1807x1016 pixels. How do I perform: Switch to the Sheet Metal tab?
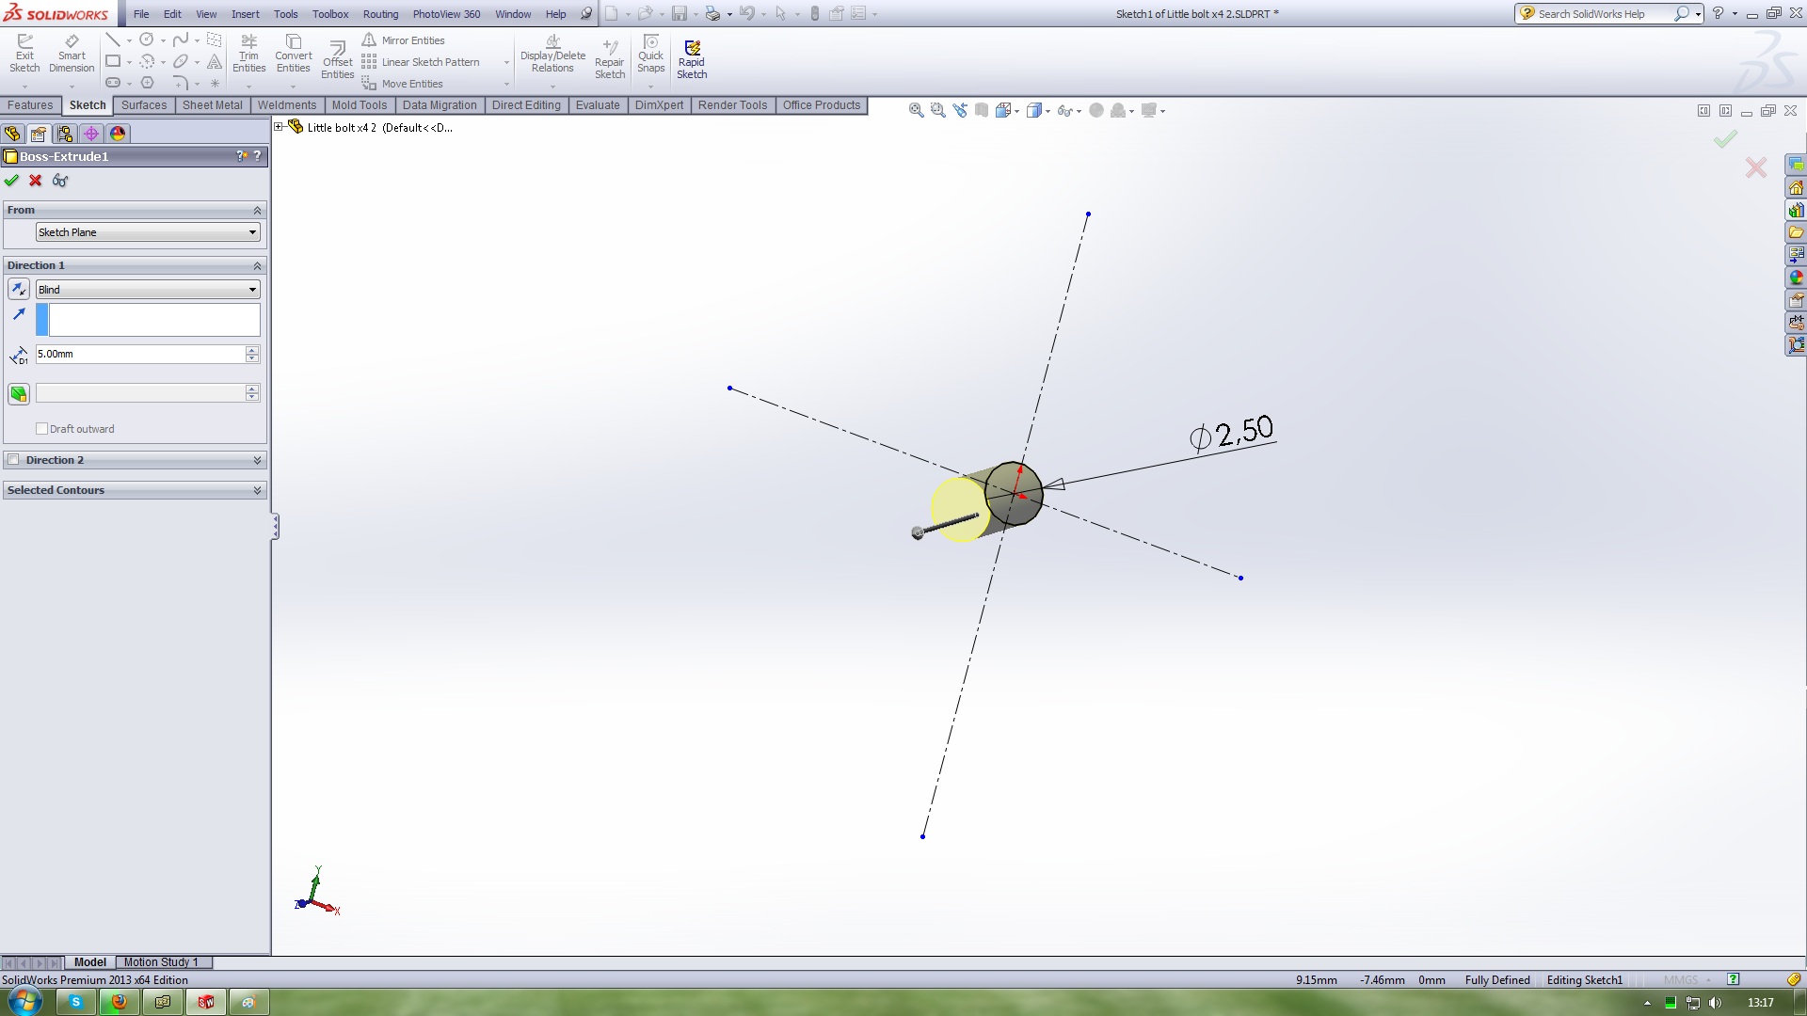click(x=212, y=105)
